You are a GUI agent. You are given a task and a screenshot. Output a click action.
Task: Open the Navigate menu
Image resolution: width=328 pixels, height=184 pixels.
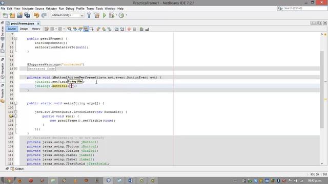coord(28,9)
